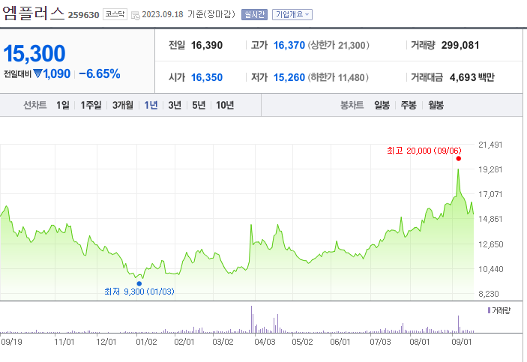
Task: Select the 10년 line chart period
Action: point(225,105)
